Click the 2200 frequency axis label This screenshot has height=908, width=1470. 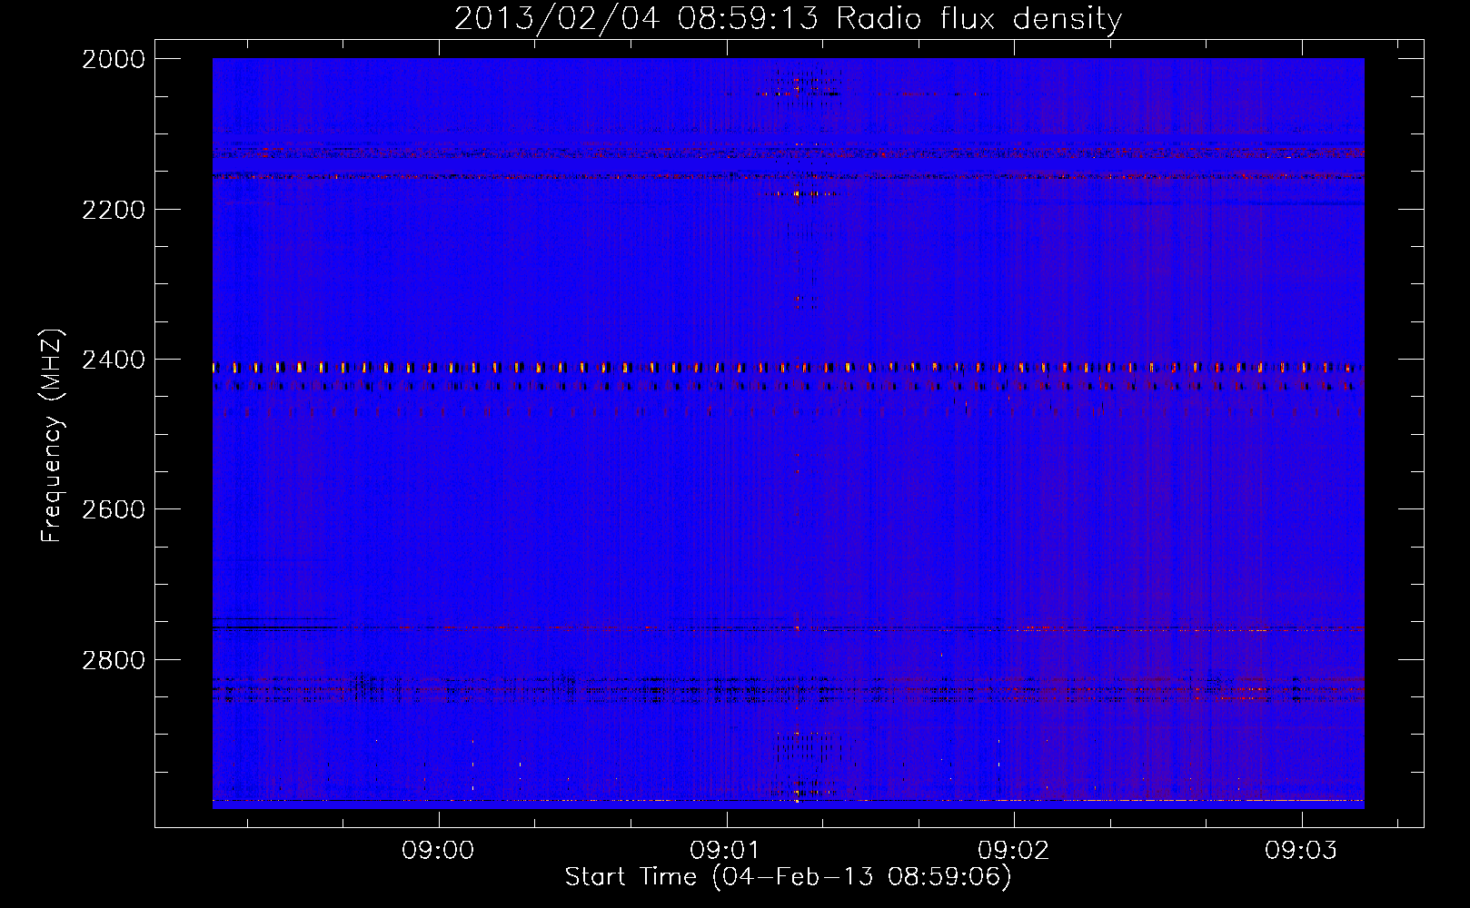[114, 210]
